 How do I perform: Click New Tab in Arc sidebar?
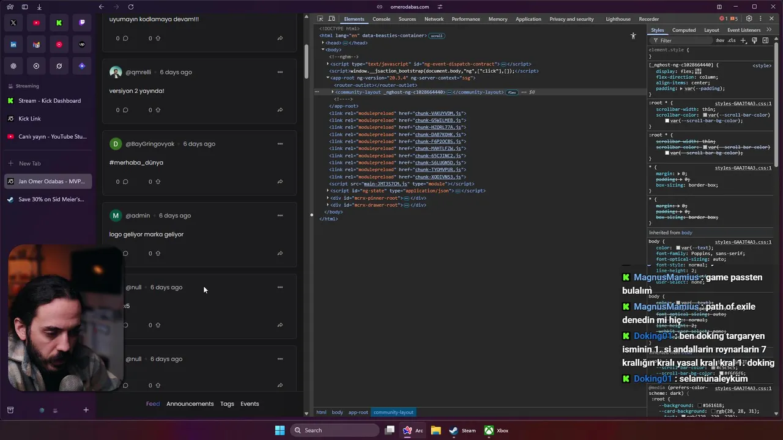coord(48,163)
